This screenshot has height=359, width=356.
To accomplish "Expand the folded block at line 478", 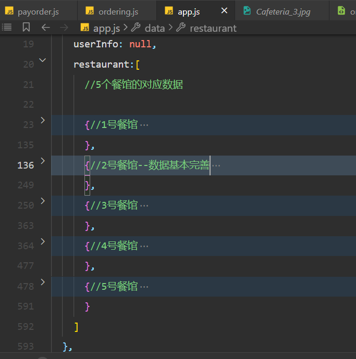I will 43,282.
